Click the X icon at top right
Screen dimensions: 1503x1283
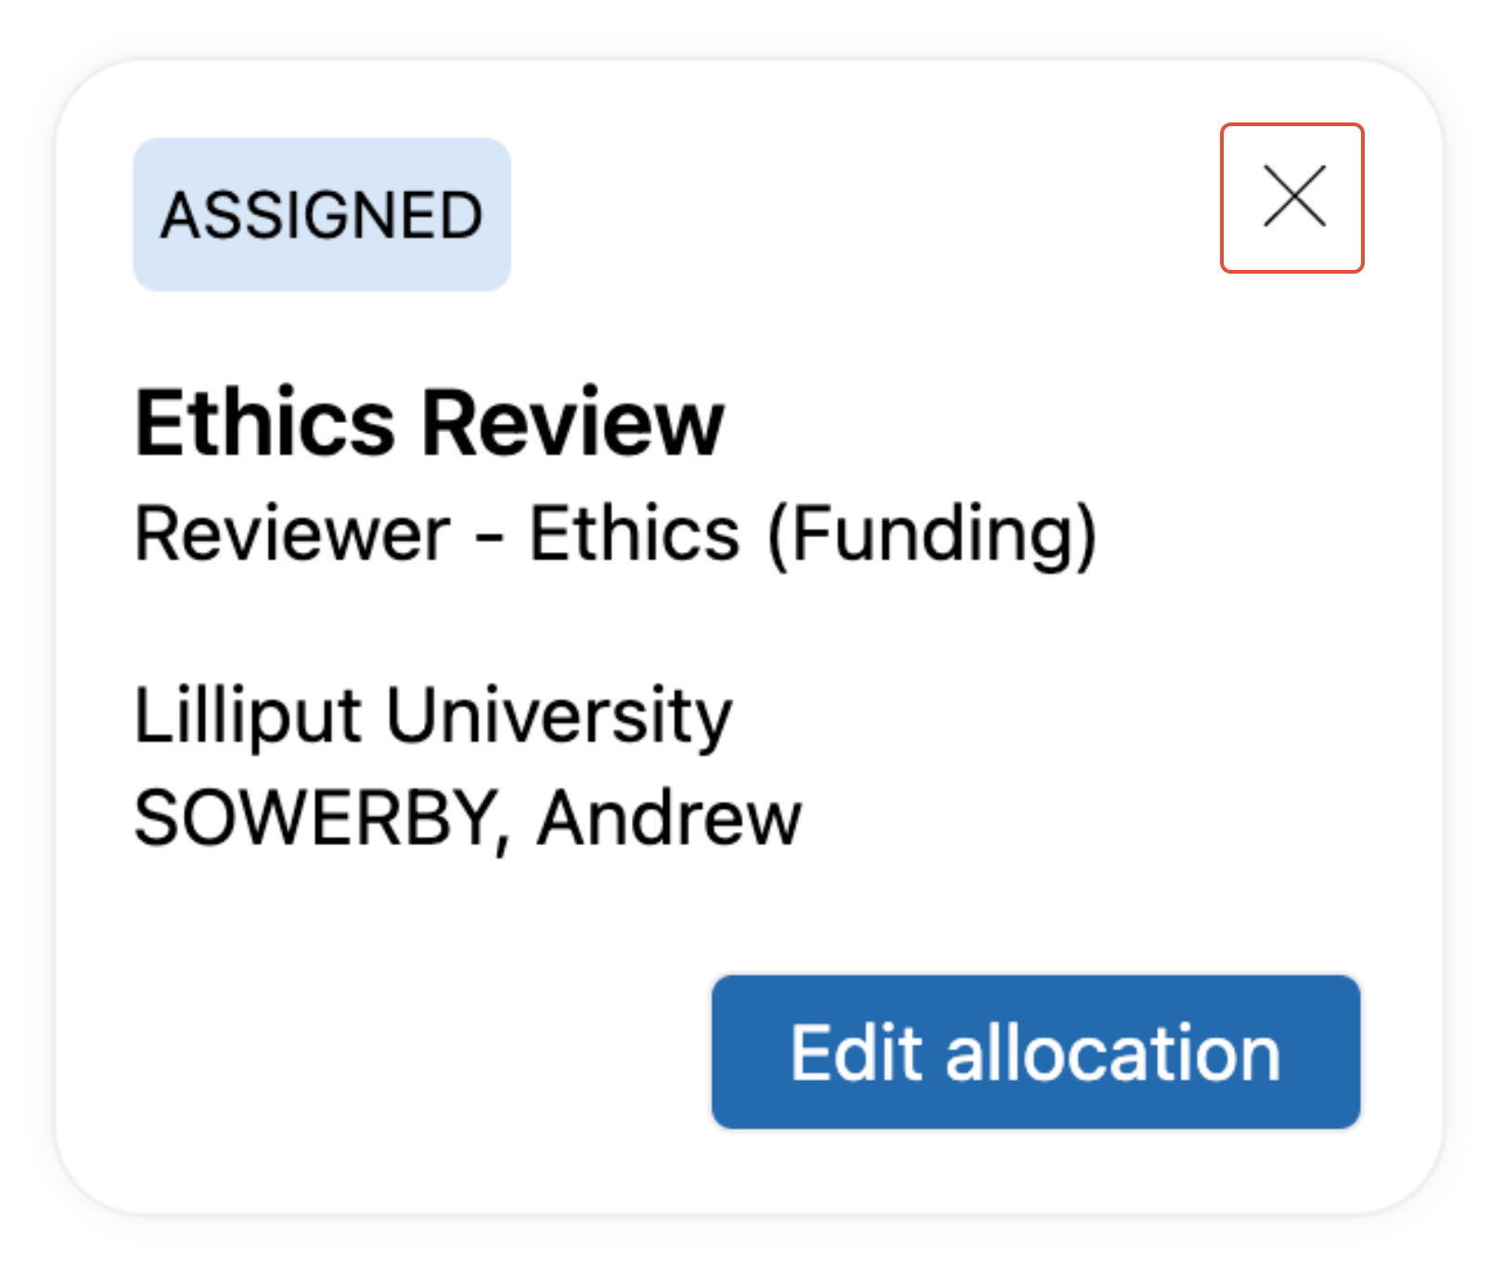pos(1291,198)
